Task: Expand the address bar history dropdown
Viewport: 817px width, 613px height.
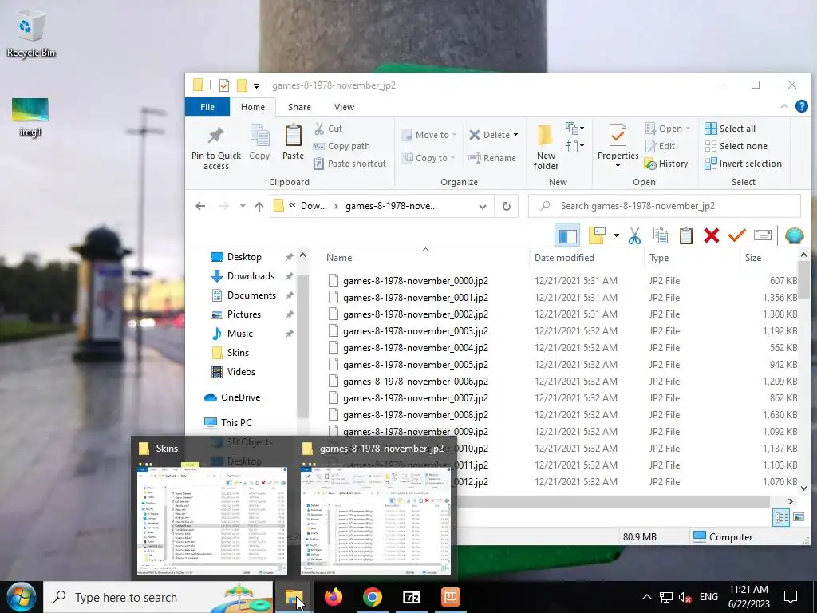Action: [x=483, y=207]
